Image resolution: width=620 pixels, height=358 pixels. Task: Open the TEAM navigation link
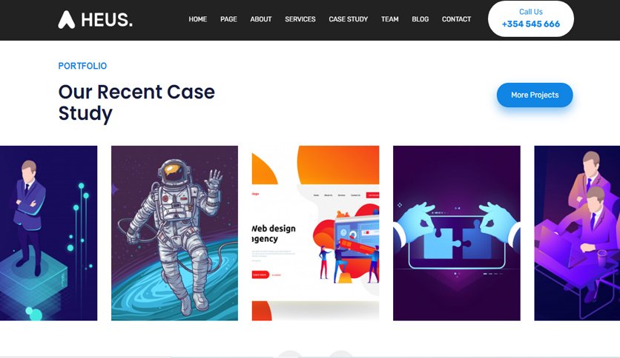tap(390, 19)
